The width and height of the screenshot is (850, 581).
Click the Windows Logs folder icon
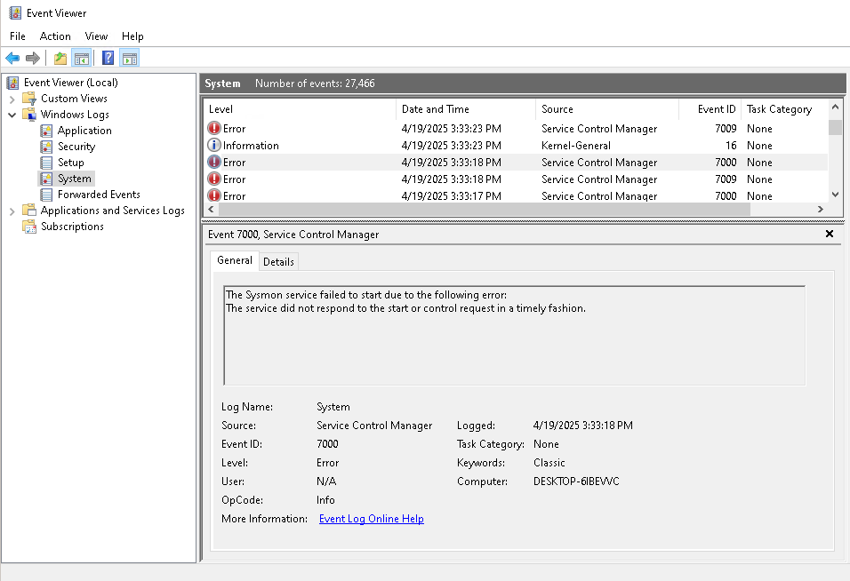pyautogui.click(x=28, y=115)
